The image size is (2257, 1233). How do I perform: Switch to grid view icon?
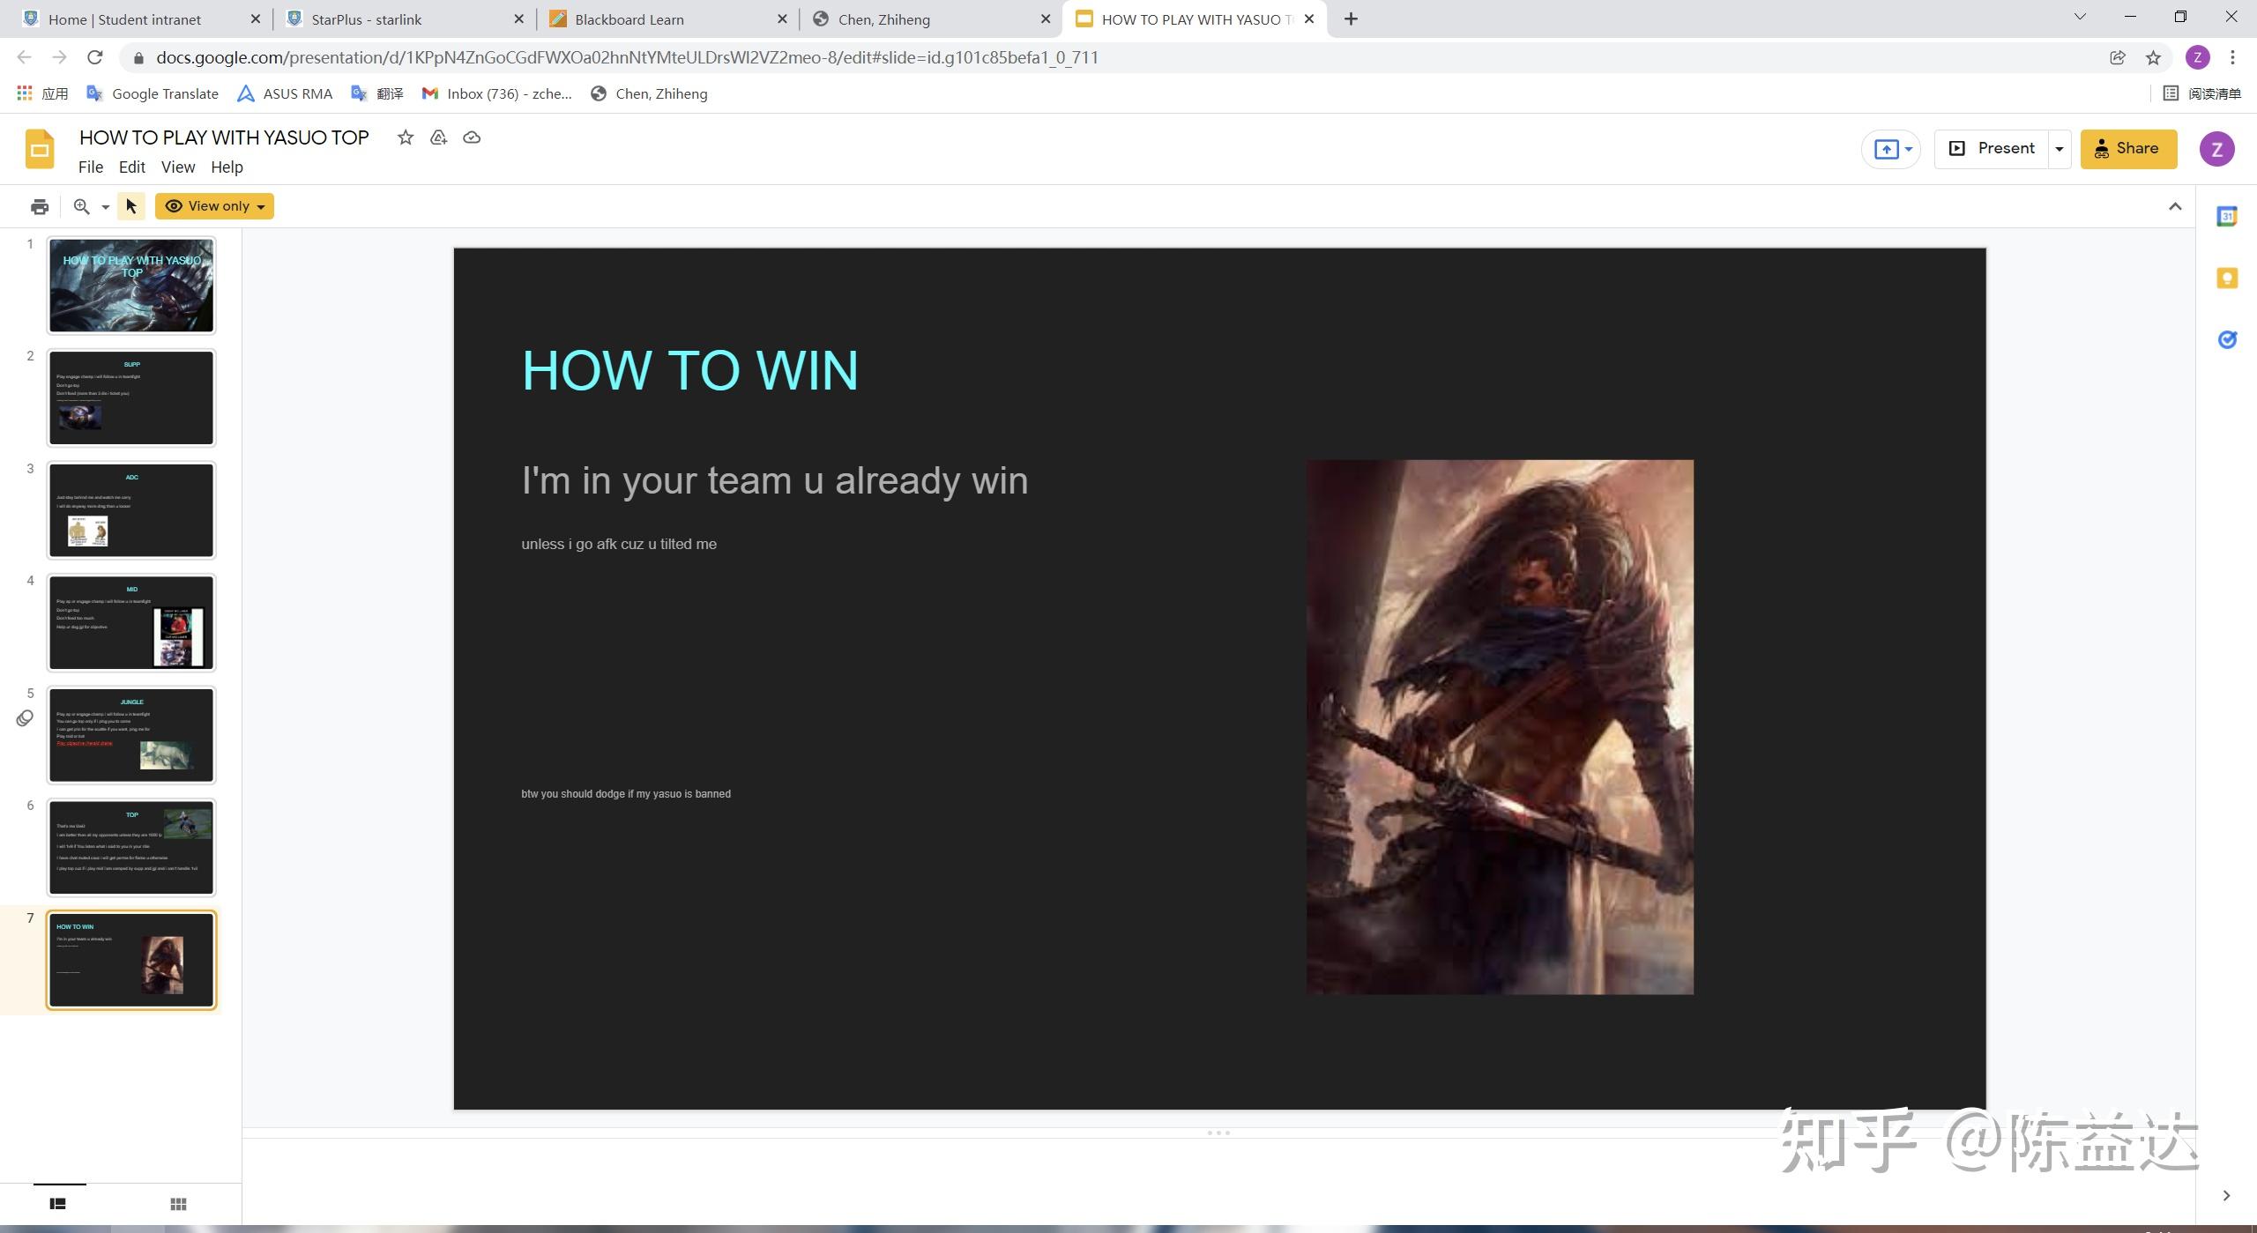[x=178, y=1204]
